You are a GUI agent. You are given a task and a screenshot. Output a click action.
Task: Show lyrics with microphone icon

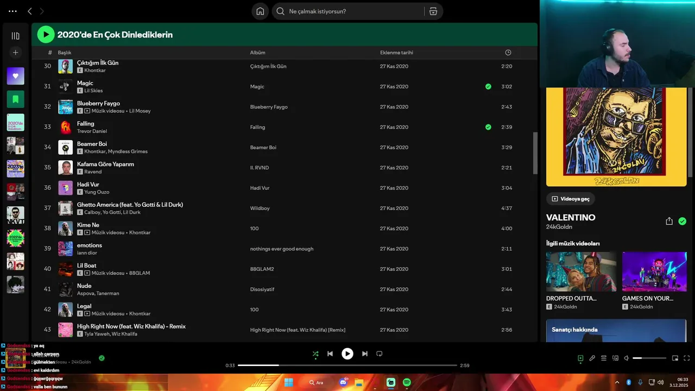click(592, 358)
